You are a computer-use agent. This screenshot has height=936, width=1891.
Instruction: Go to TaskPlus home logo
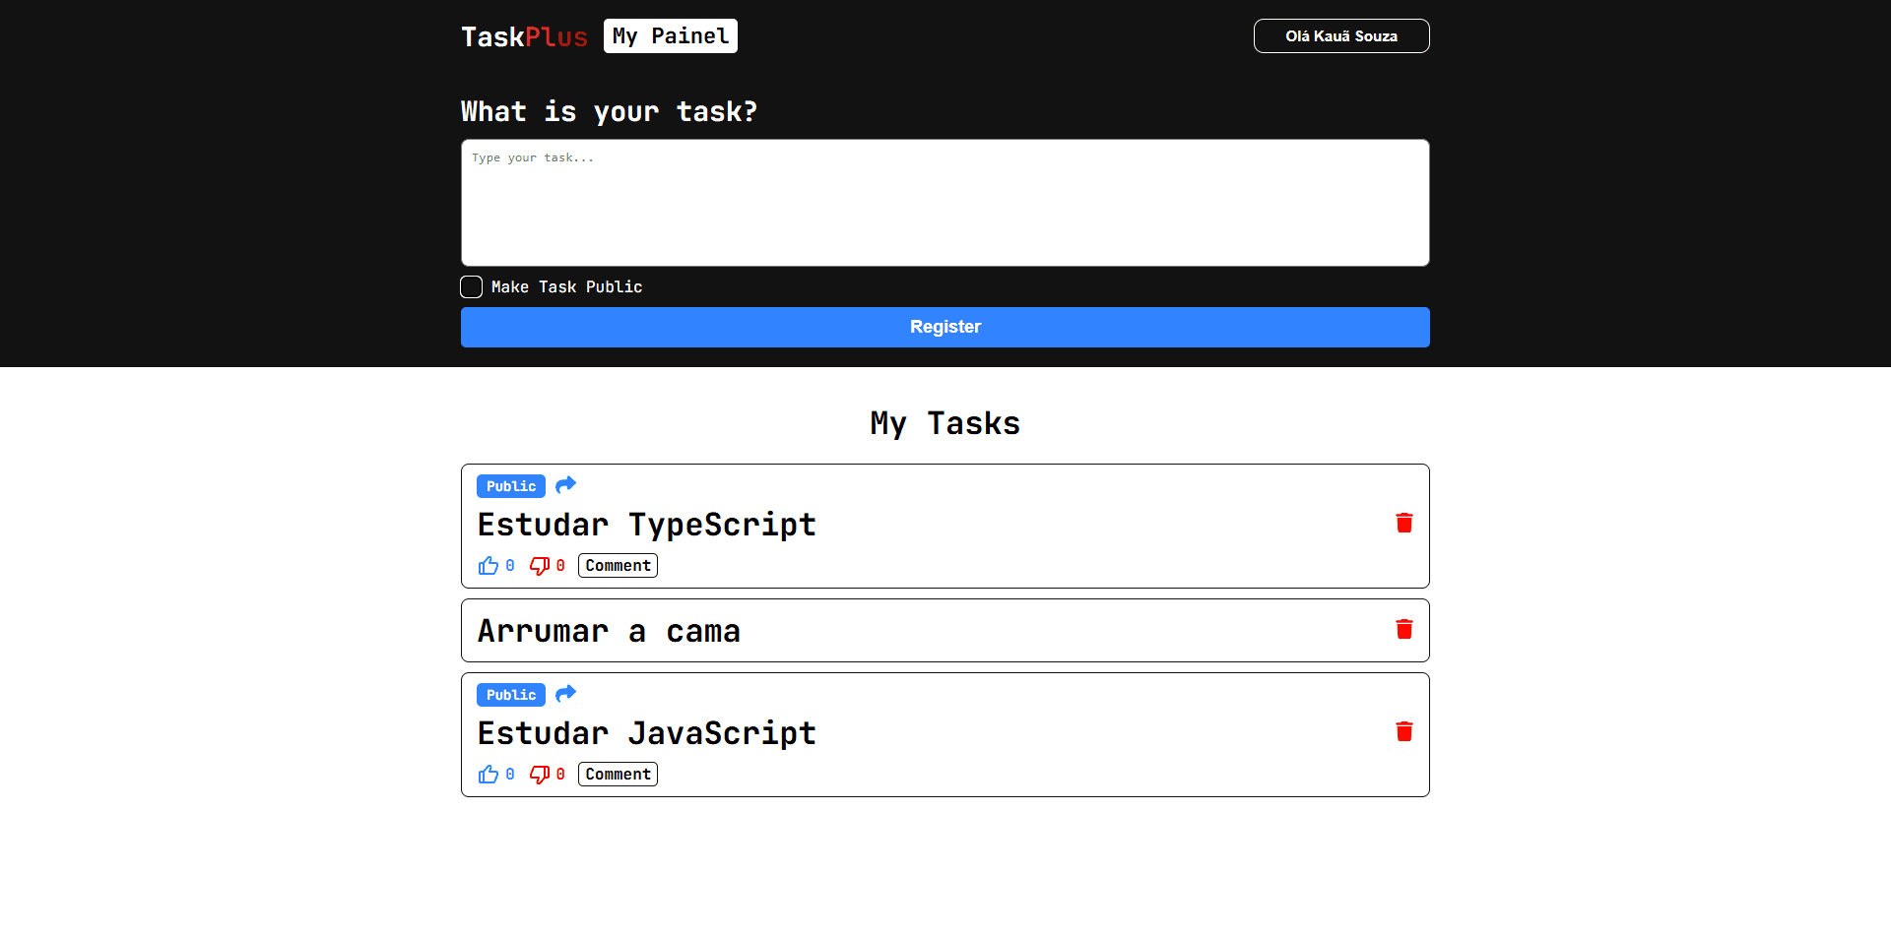coord(524,37)
